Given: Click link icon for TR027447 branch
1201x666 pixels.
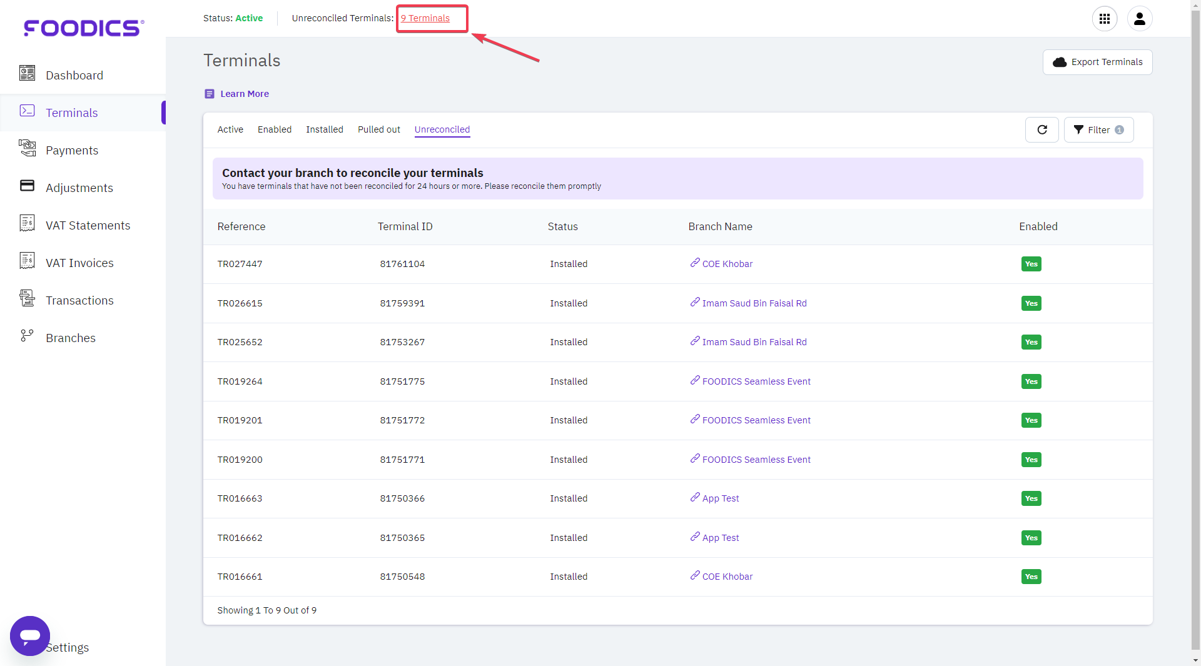Looking at the screenshot, I should tap(695, 263).
